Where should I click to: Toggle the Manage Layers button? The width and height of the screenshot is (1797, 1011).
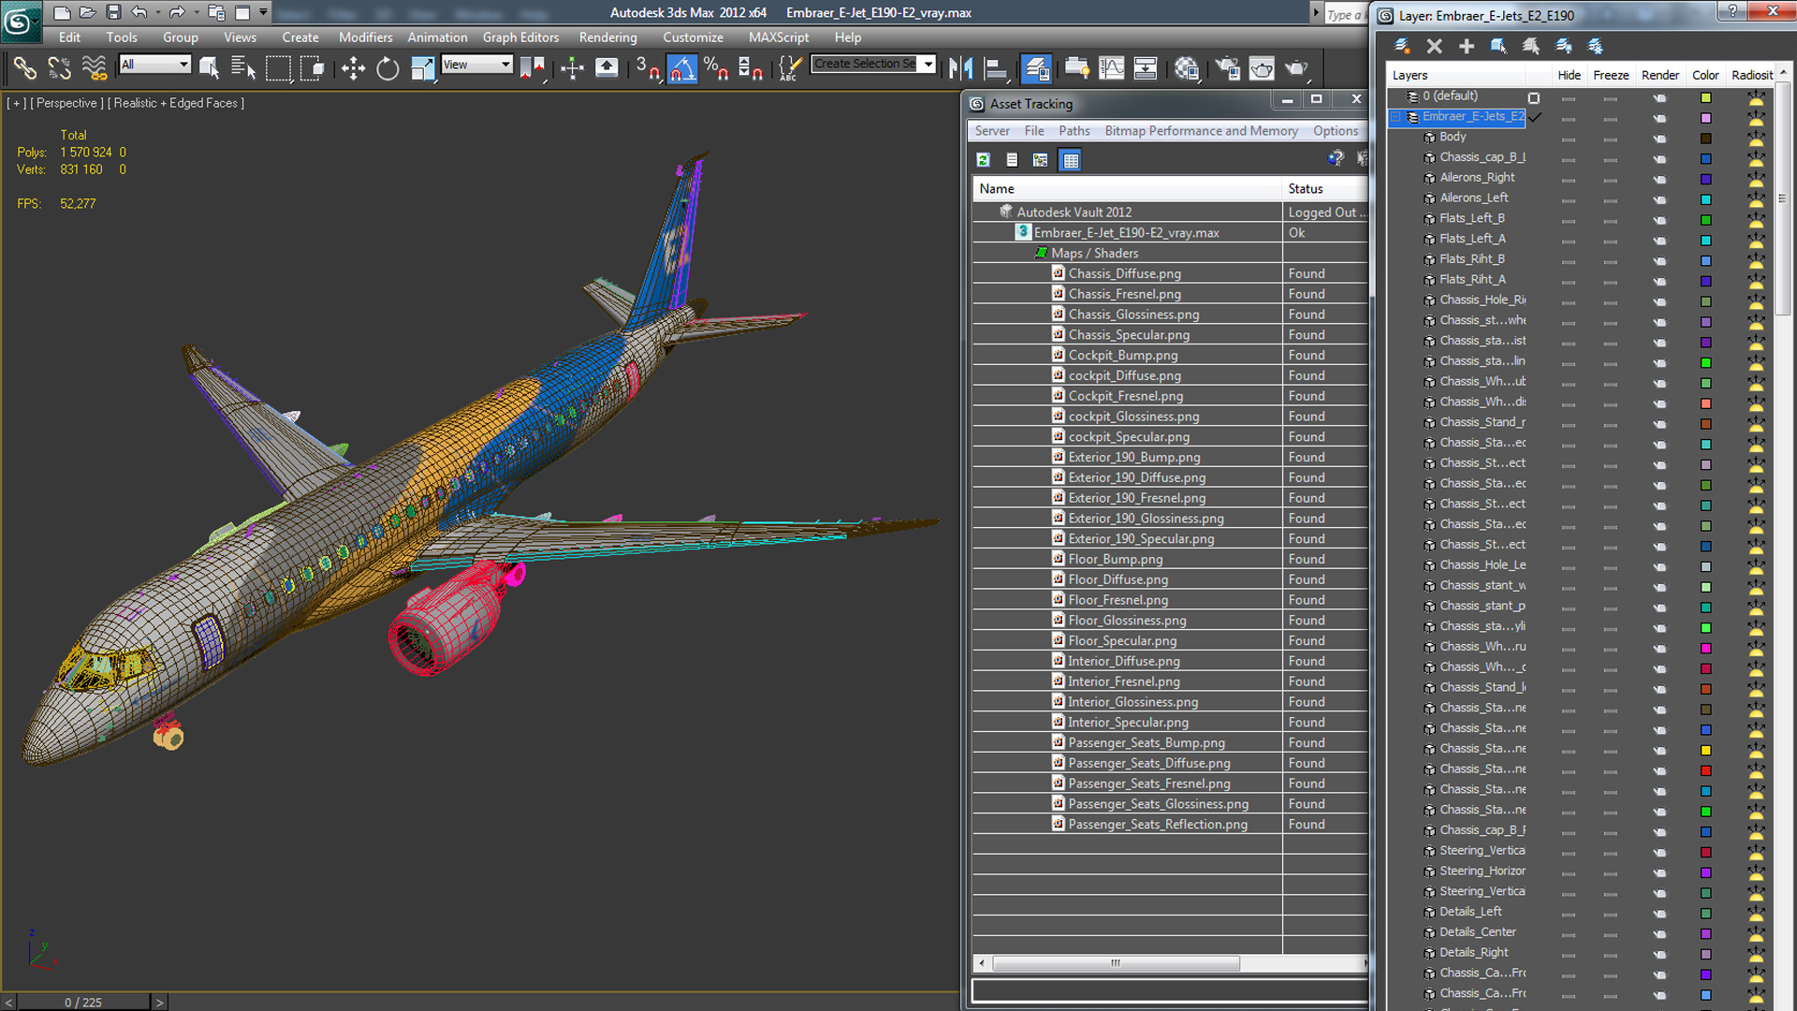pyautogui.click(x=1036, y=67)
